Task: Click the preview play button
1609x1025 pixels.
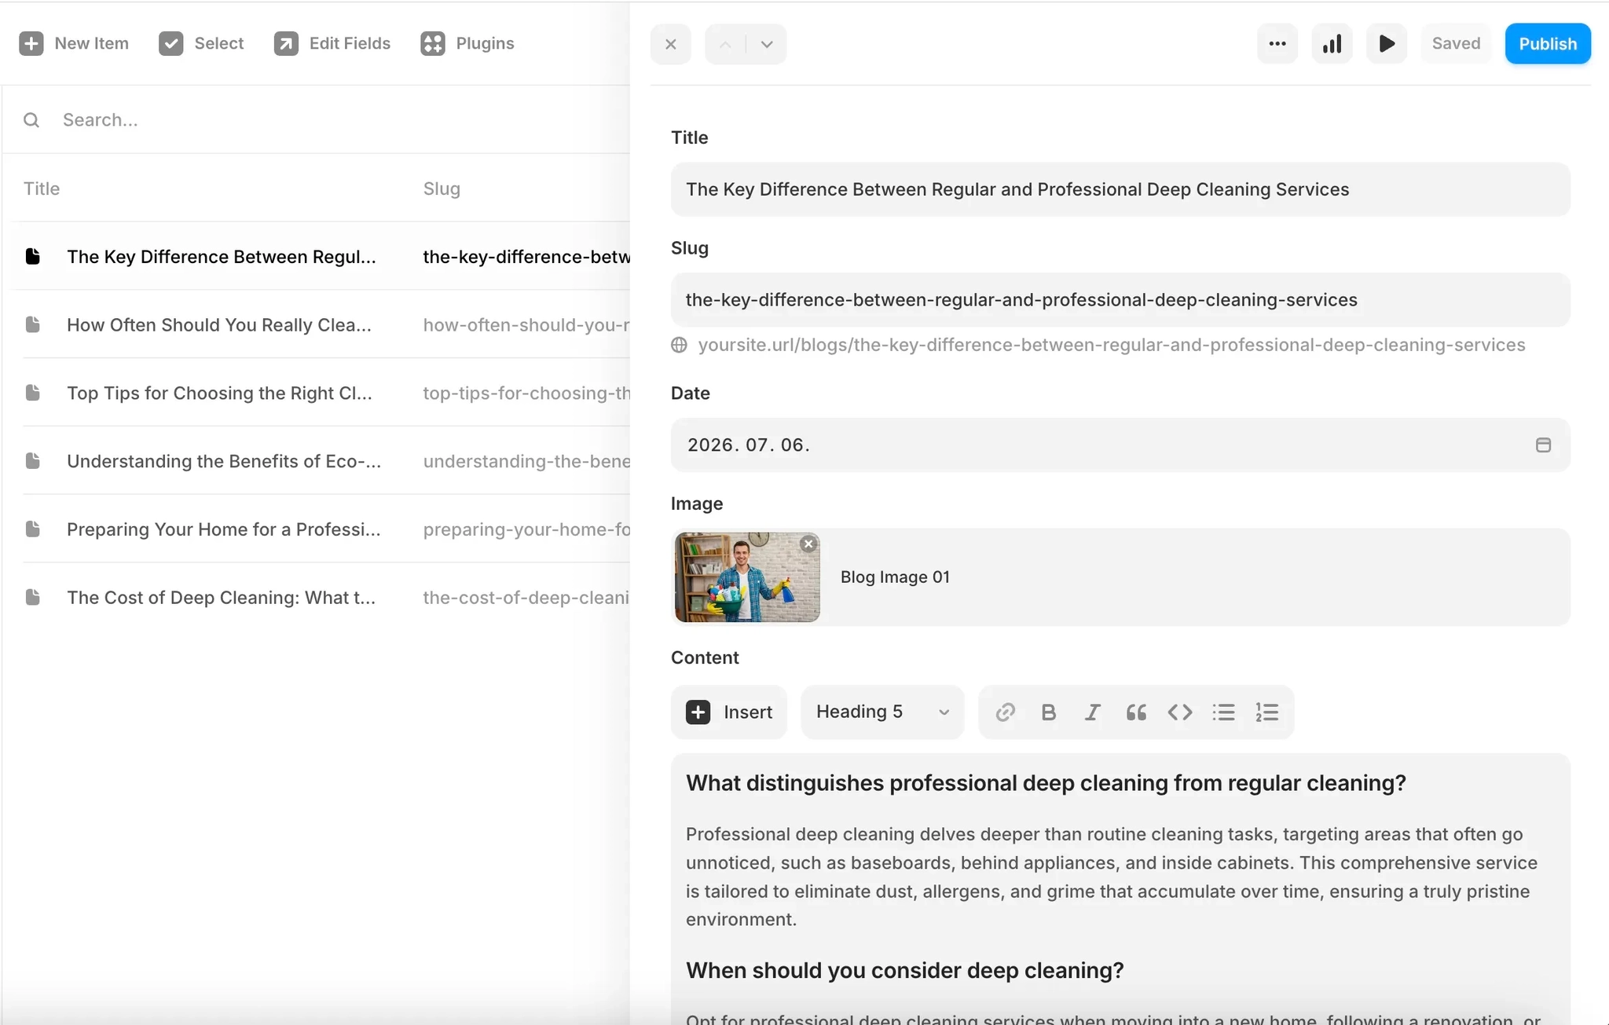Action: tap(1387, 44)
